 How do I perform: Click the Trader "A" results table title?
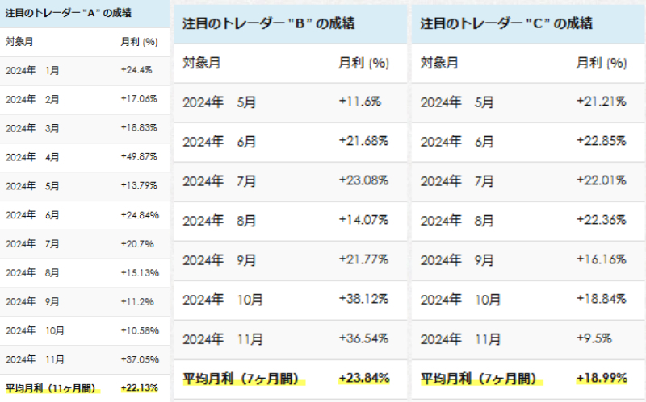tap(69, 13)
